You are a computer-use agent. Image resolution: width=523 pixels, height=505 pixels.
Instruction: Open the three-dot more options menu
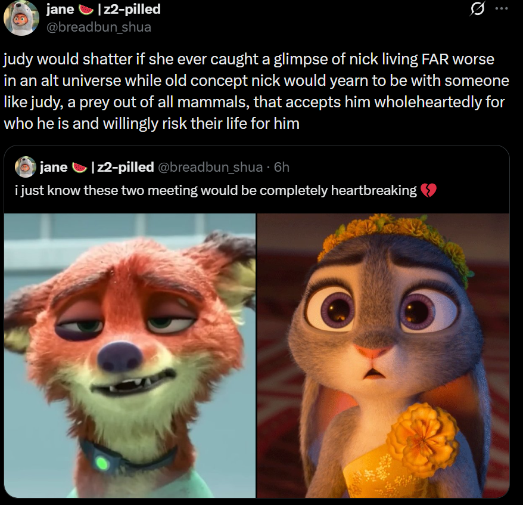pyautogui.click(x=502, y=9)
